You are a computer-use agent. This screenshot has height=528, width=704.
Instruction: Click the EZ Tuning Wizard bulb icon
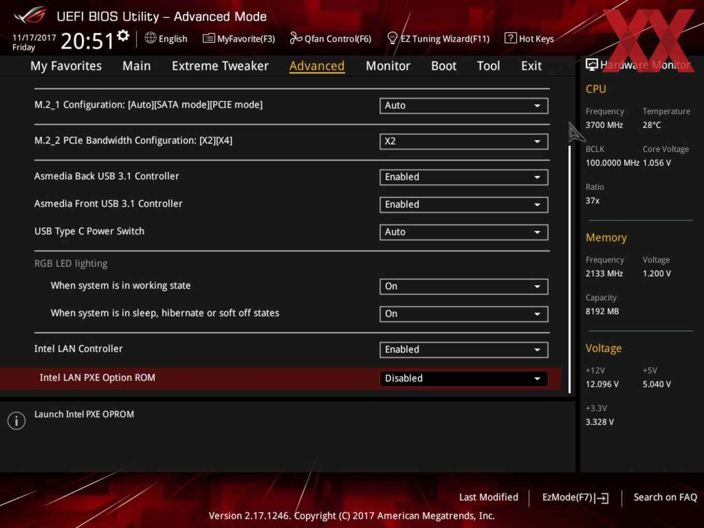392,38
